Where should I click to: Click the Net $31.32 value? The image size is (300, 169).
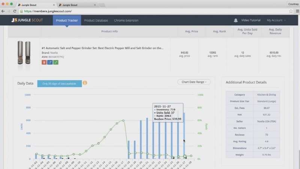pyautogui.click(x=267, y=115)
